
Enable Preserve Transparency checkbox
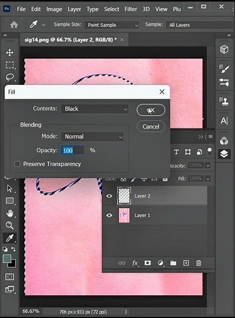click(x=17, y=164)
